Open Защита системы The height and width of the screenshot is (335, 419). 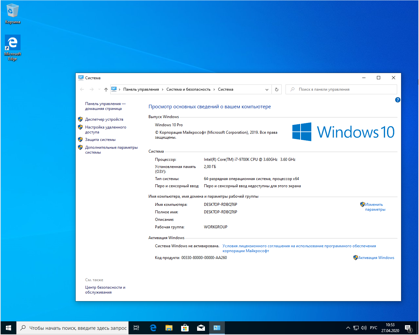click(x=100, y=140)
